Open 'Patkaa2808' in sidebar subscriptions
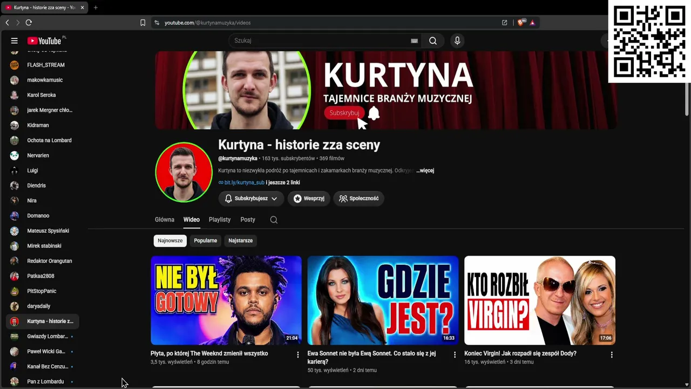Image resolution: width=691 pixels, height=389 pixels. point(43,276)
